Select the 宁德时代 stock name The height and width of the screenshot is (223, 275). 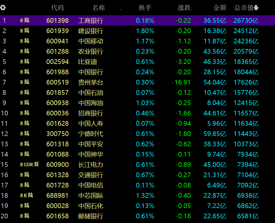(x=91, y=134)
